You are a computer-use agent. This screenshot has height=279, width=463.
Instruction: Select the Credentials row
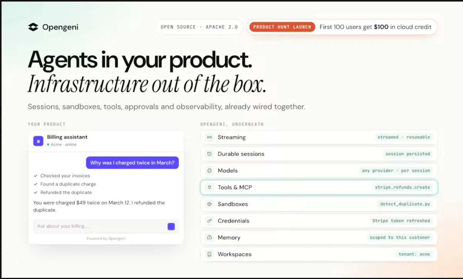(319, 221)
